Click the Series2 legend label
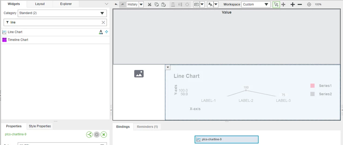Image resolution: width=343 pixels, height=145 pixels. [325, 94]
